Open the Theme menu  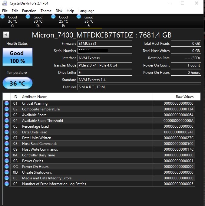coord(46,11)
